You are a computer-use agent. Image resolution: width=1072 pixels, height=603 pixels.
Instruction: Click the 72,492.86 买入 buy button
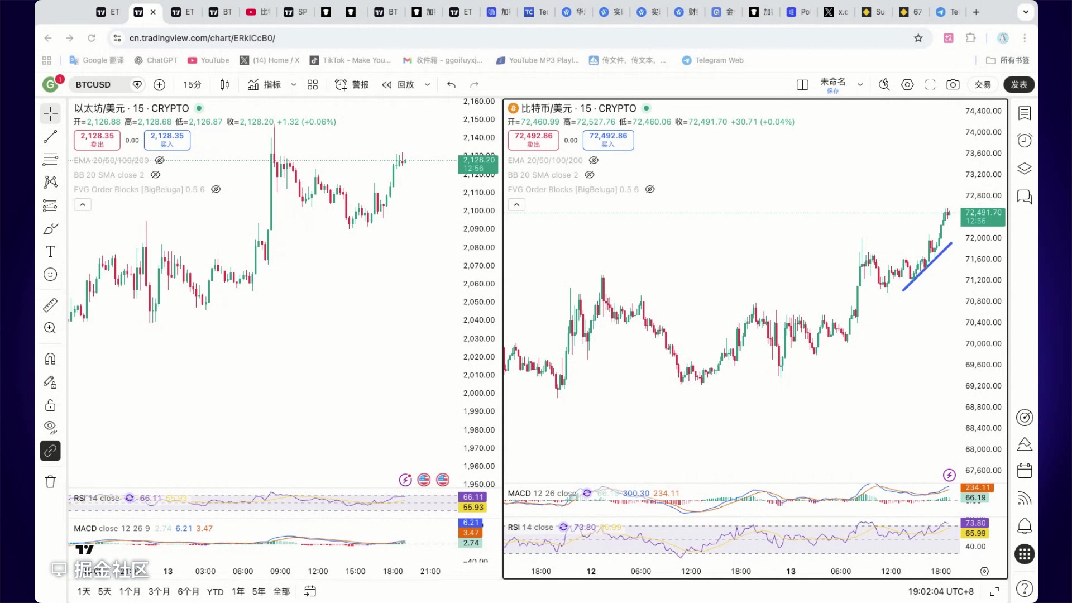point(607,140)
